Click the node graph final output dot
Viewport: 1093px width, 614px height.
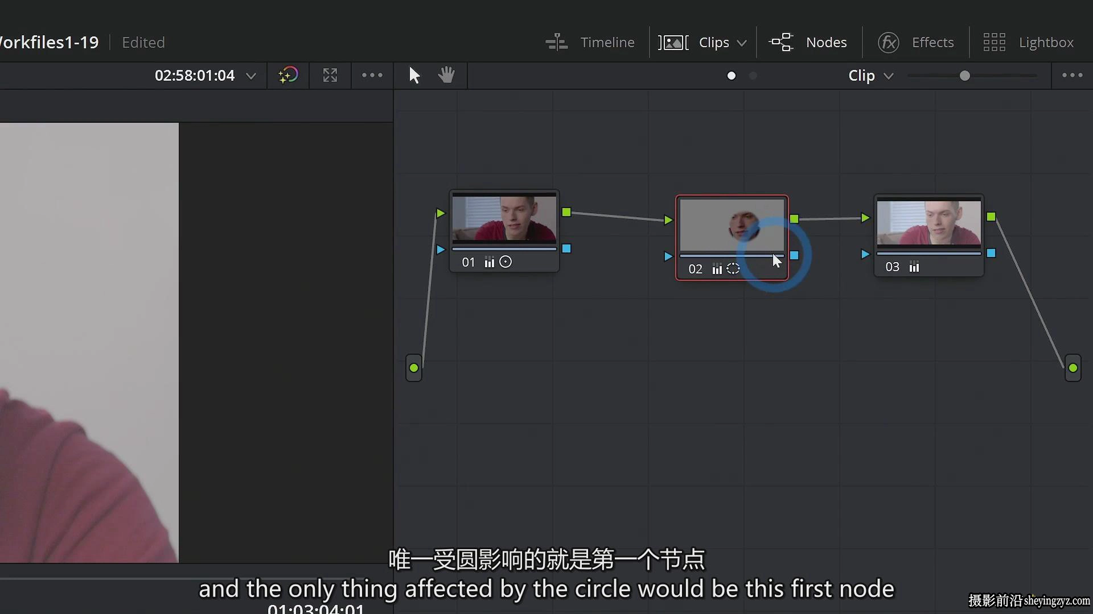pos(1073,368)
